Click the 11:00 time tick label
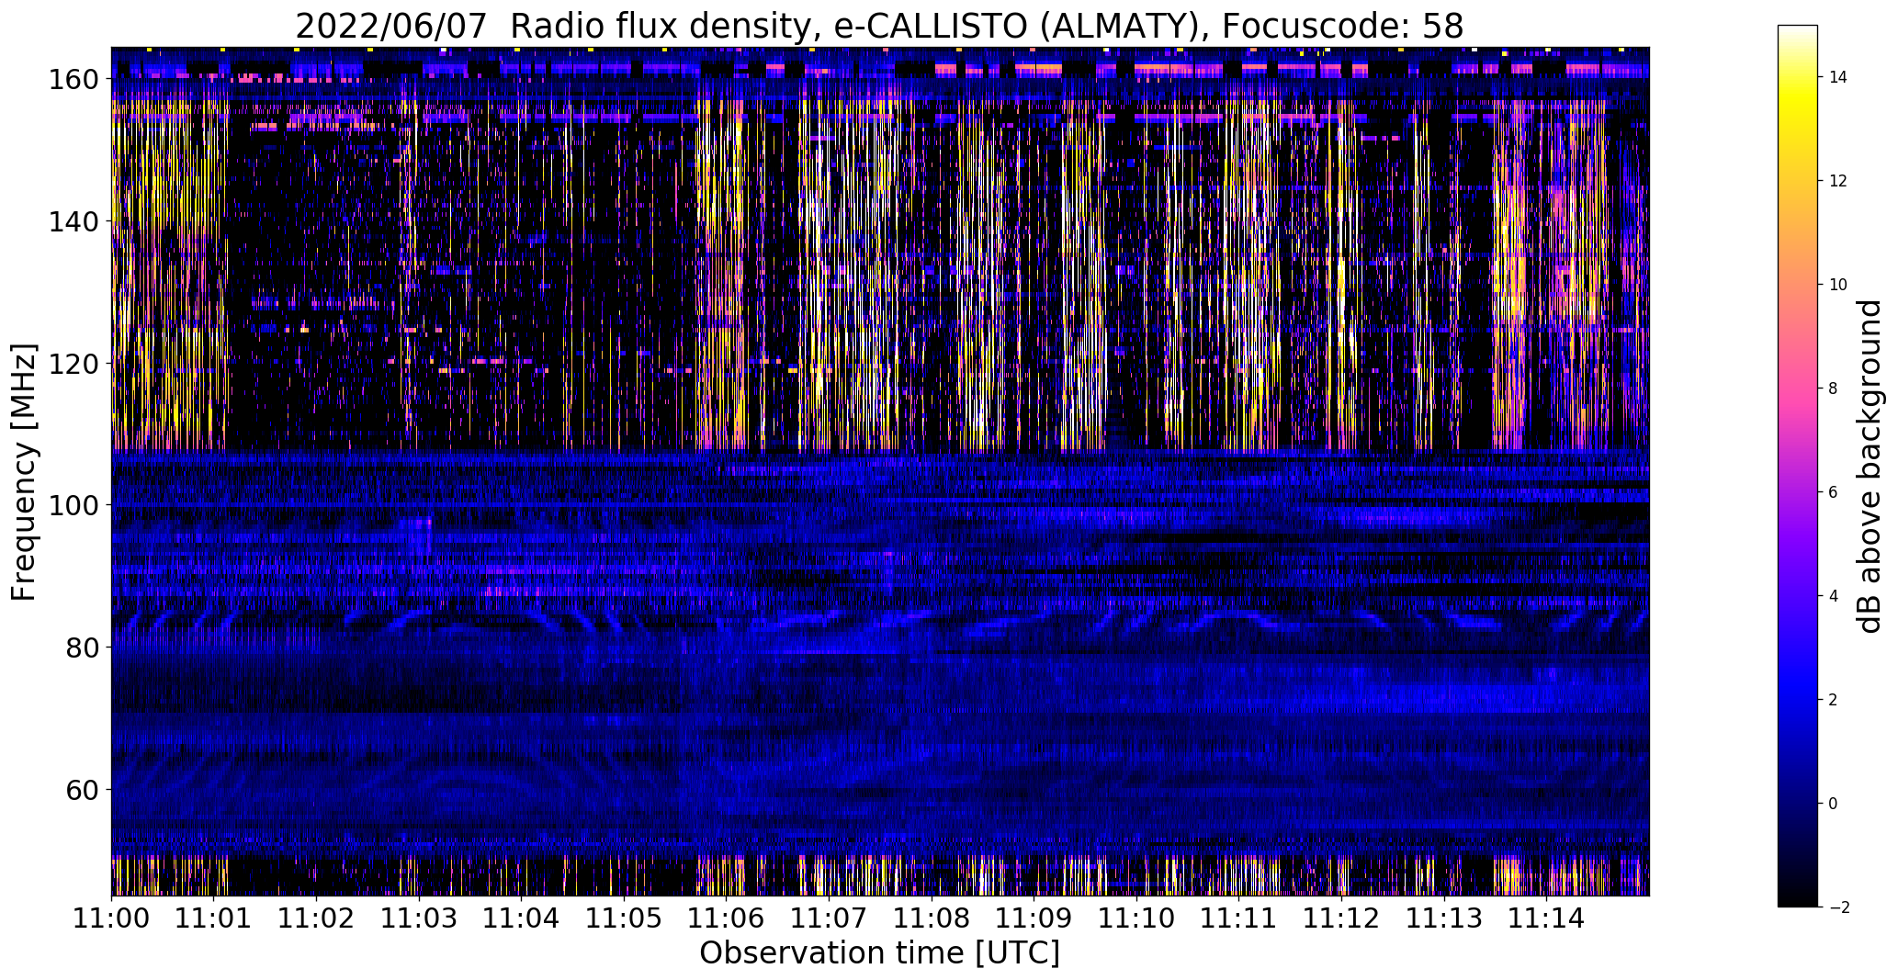 pyautogui.click(x=112, y=918)
